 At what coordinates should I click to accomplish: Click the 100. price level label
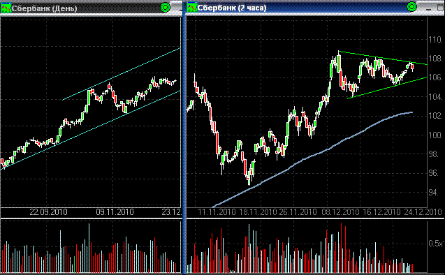click(435, 135)
